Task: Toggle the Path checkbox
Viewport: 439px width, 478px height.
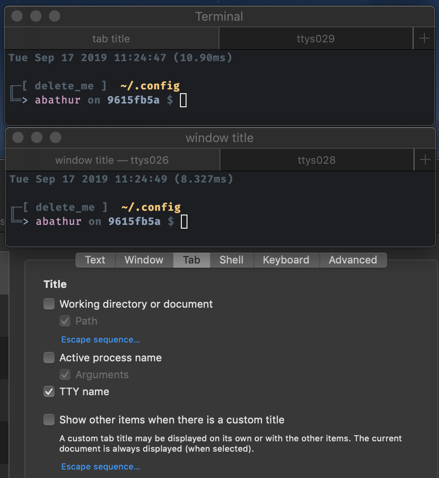Action: (65, 321)
